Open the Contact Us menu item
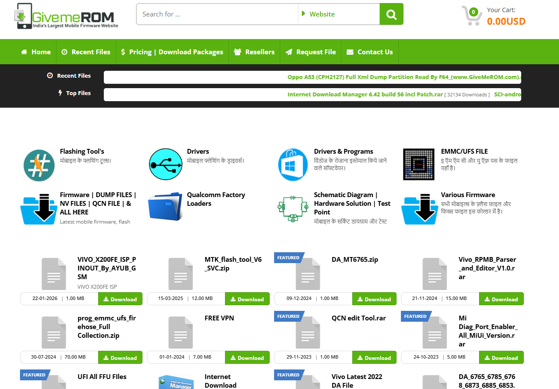Viewport: 559px width, 389px height. click(x=370, y=52)
